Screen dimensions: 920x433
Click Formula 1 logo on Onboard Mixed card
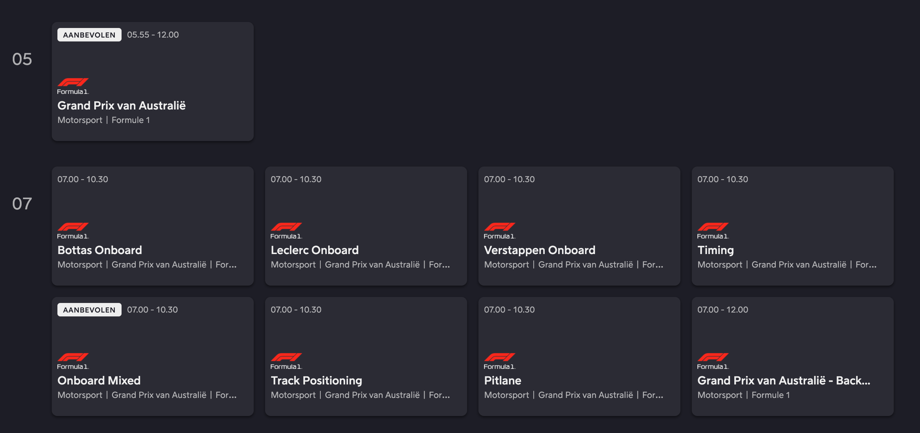coord(73,361)
